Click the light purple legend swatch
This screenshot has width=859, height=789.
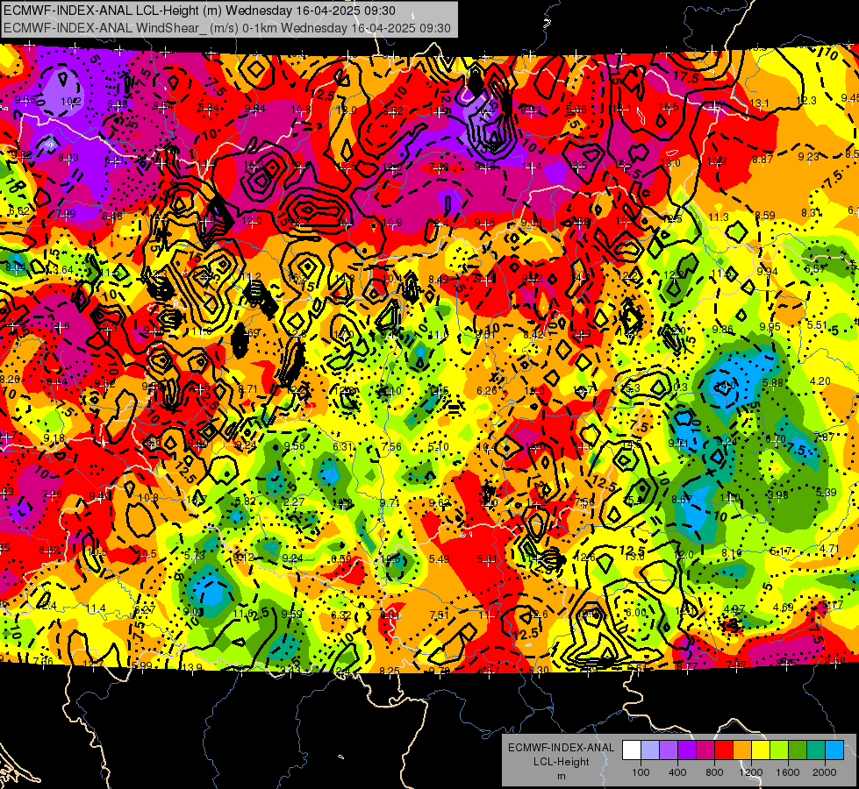click(x=669, y=750)
